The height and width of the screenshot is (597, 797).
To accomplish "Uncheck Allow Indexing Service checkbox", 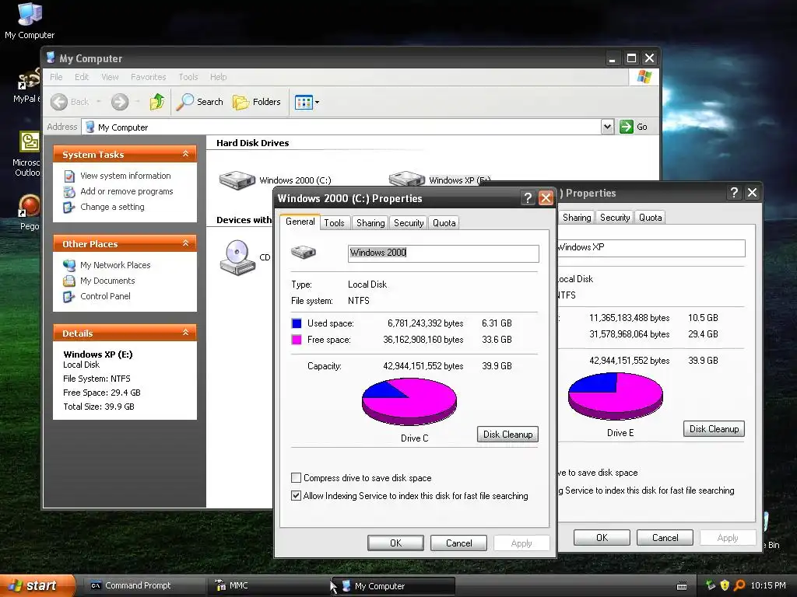I will 296,495.
